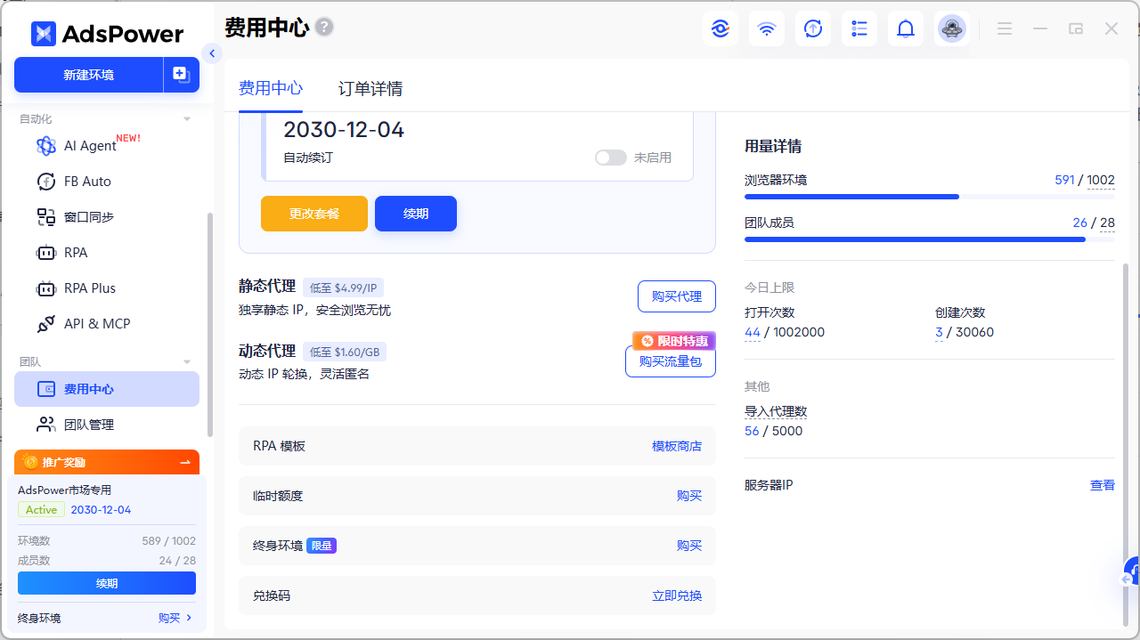
Task: Click the 44 open count value
Action: [753, 332]
